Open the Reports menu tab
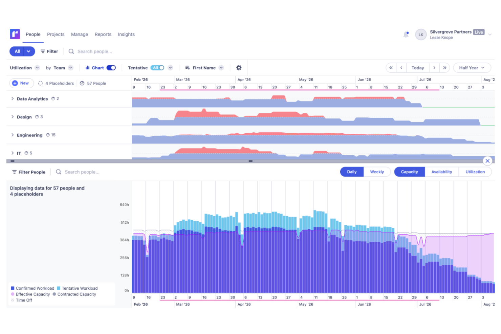This screenshot has height=334, width=501. tap(103, 35)
